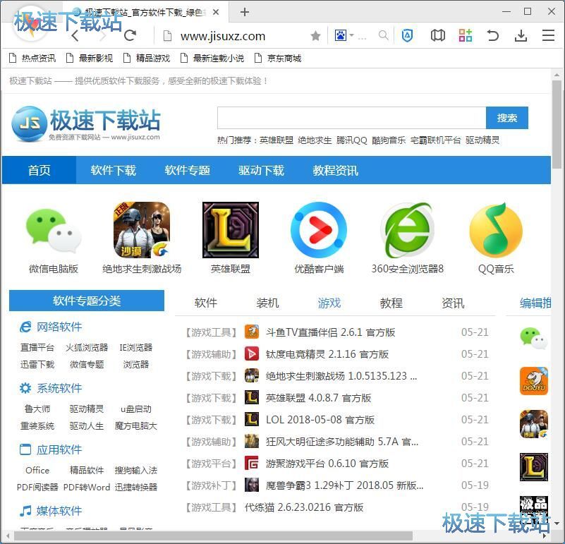Bookmark the page with the star icon
The height and width of the screenshot is (544, 565).
315,35
